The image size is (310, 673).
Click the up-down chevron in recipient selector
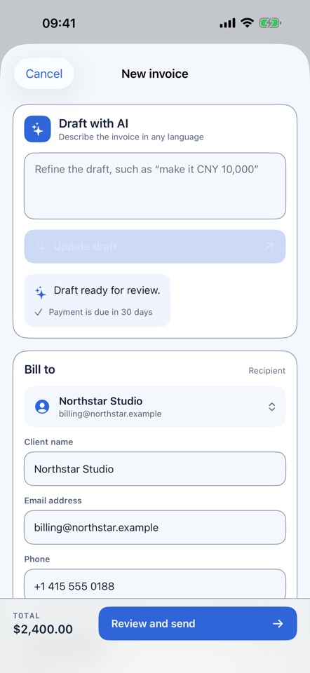click(x=272, y=407)
